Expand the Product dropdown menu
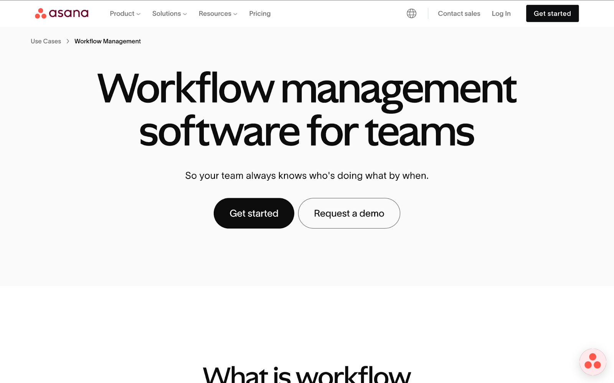Viewport: 614px width, 383px height. 125,13
